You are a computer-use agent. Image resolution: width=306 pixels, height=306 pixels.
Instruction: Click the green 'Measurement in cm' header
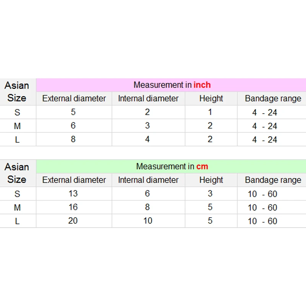172,166
